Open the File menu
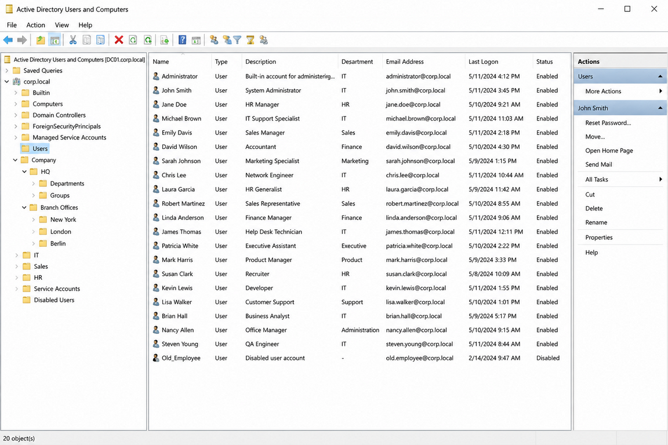The width and height of the screenshot is (668, 445). click(12, 25)
